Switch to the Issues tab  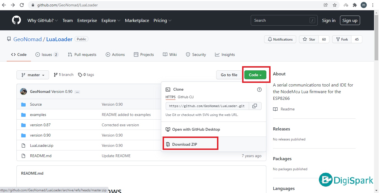point(47,55)
